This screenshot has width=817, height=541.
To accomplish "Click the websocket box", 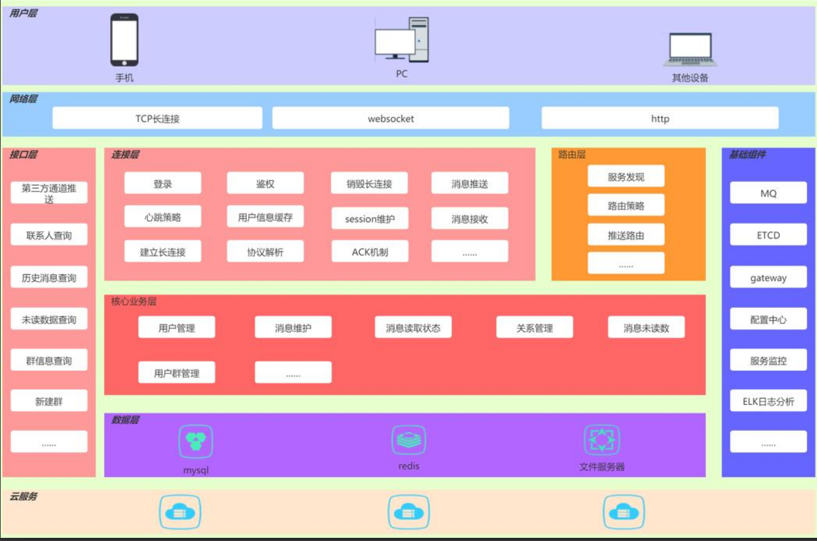I will (x=391, y=118).
